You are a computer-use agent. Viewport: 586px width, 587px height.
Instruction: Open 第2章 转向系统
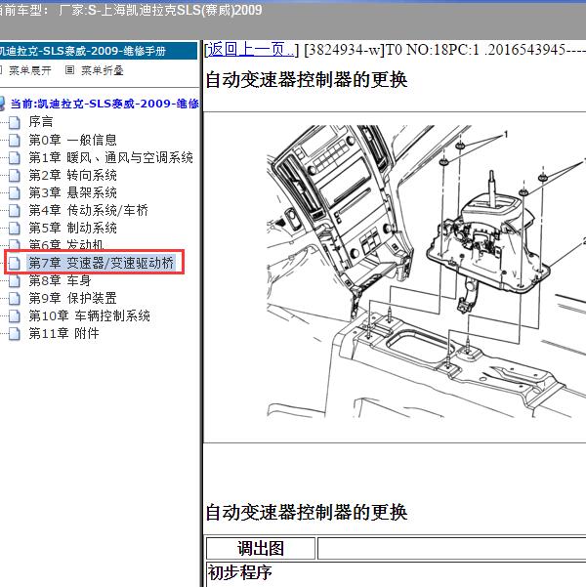click(72, 175)
